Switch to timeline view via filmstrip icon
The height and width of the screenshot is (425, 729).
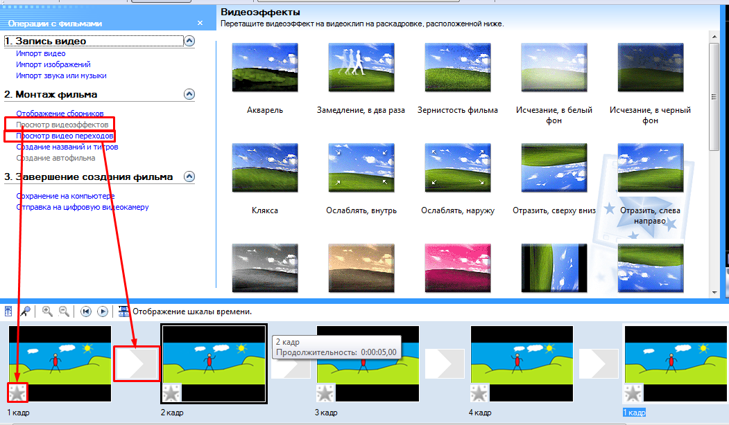(124, 311)
